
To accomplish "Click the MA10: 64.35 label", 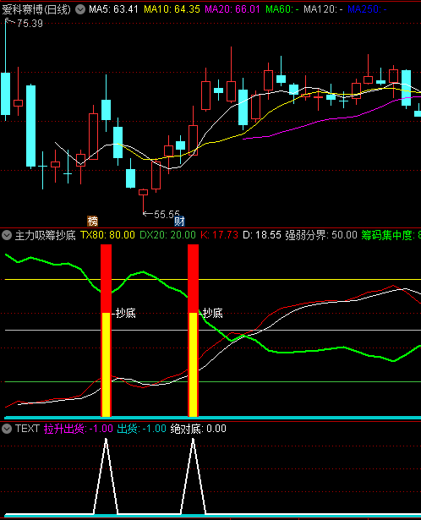I will point(172,9).
